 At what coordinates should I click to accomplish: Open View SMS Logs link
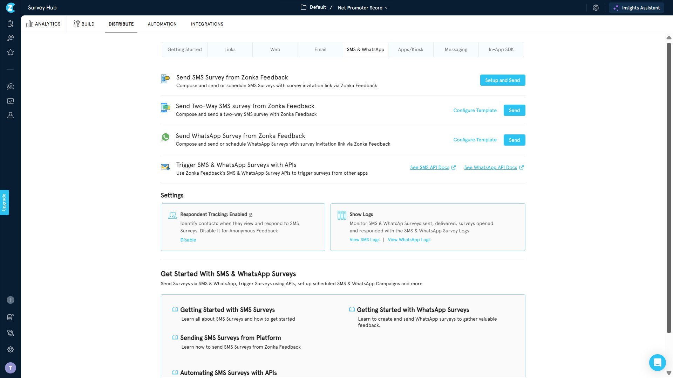pyautogui.click(x=365, y=240)
